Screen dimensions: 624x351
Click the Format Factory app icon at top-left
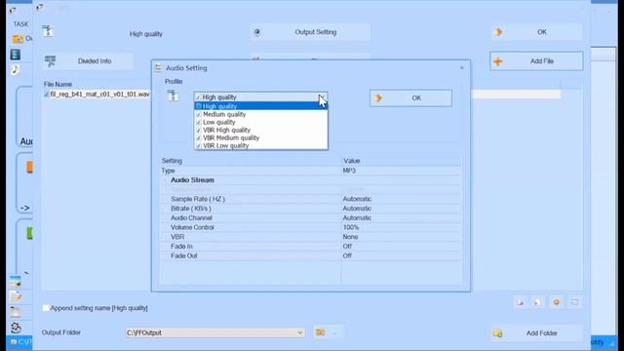12,11
